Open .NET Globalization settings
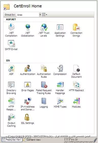The image size is (98, 143). pos(28,30)
